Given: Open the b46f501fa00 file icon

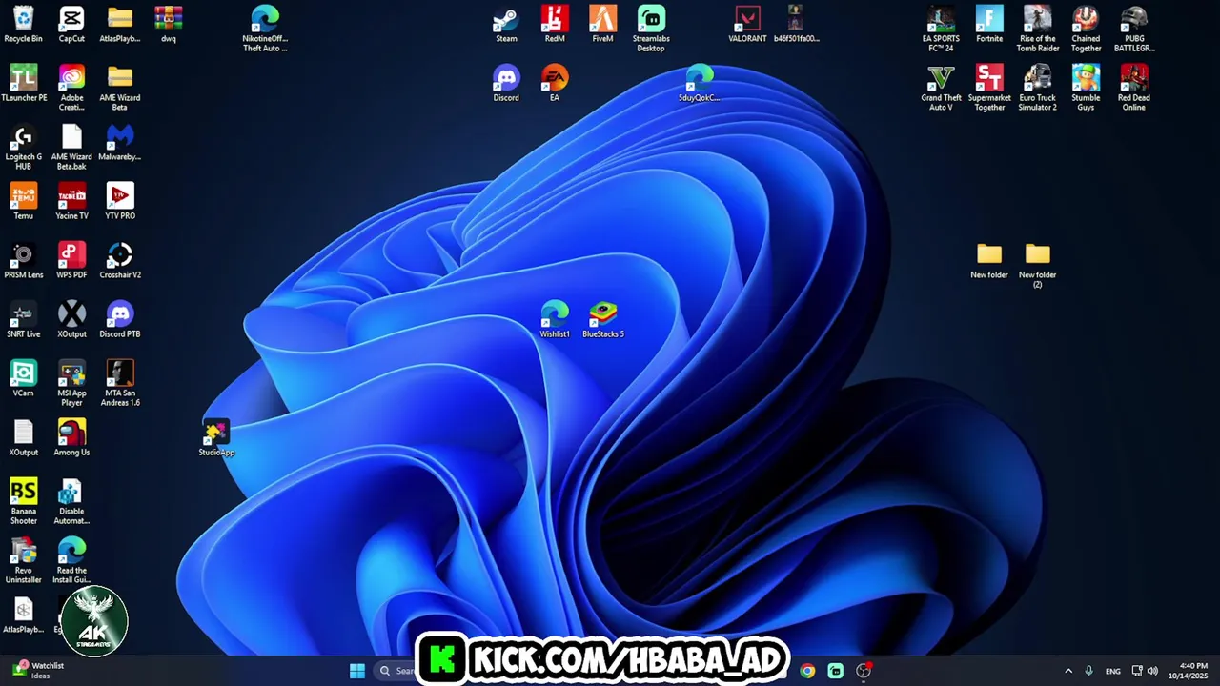Looking at the screenshot, I should (796, 25).
